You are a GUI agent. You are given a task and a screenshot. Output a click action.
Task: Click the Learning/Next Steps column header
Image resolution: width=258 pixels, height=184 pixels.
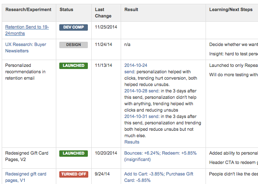[x=231, y=9]
